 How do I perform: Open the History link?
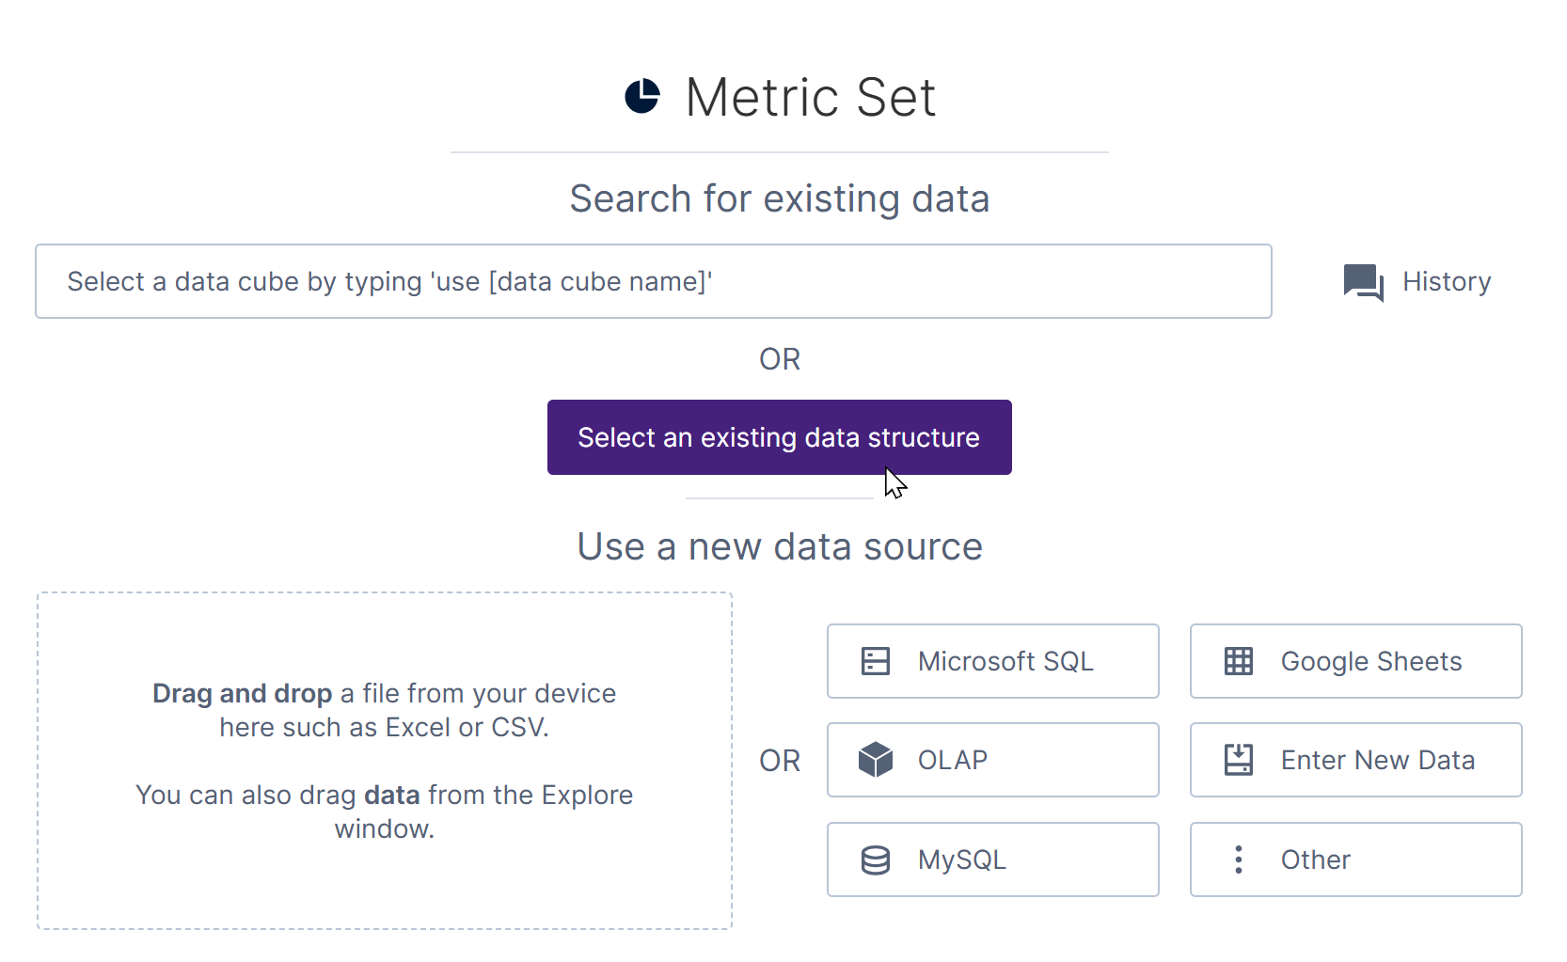point(1417,282)
